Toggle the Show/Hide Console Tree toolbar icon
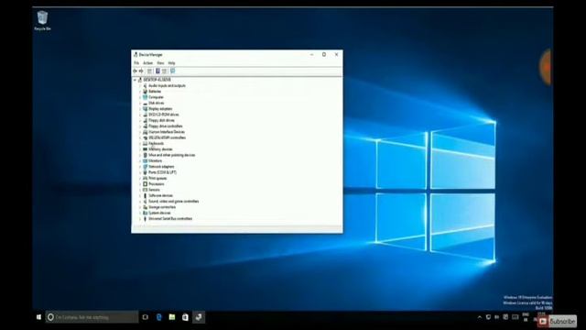586x330 pixels. [149, 71]
